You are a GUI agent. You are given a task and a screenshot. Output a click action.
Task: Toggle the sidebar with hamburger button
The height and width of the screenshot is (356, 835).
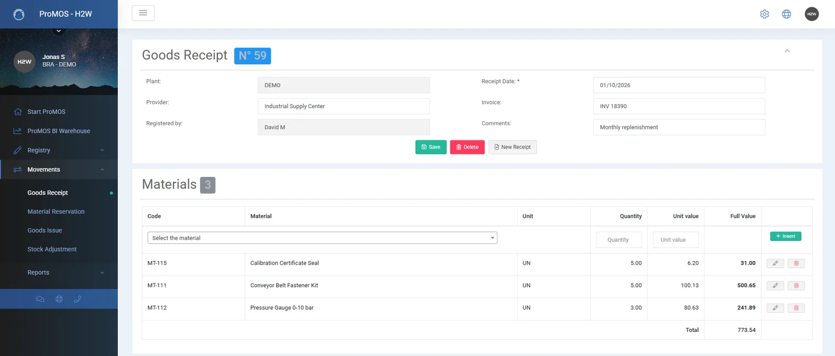tap(143, 13)
